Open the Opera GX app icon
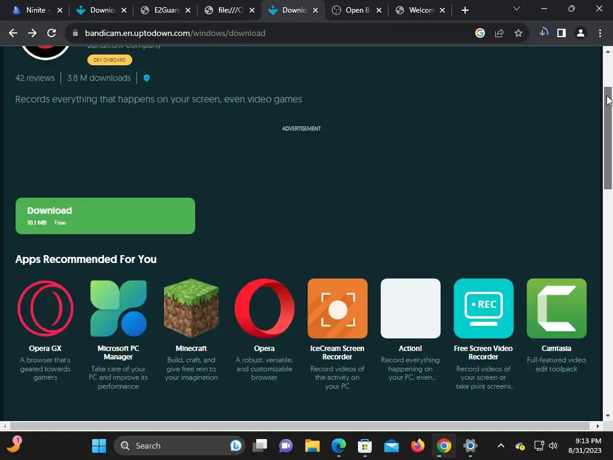The width and height of the screenshot is (613, 460). pos(45,308)
